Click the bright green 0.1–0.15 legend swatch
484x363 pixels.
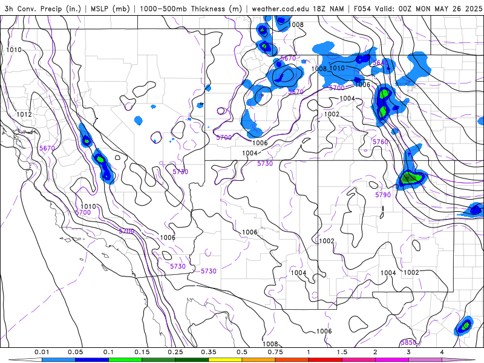click(125, 360)
